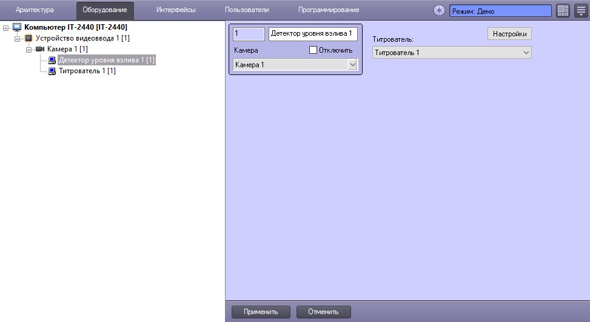Image resolution: width=590 pixels, height=322 pixels.
Task: Click the detector name input field
Action: (x=313, y=34)
